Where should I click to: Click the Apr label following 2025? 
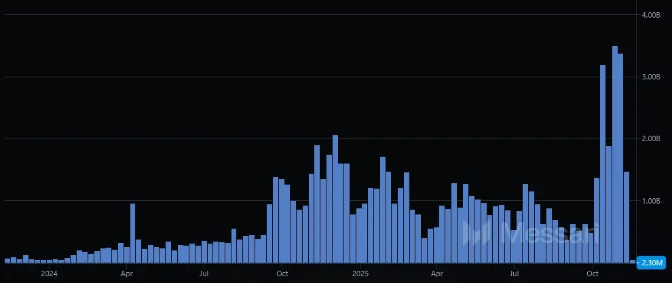click(x=438, y=274)
